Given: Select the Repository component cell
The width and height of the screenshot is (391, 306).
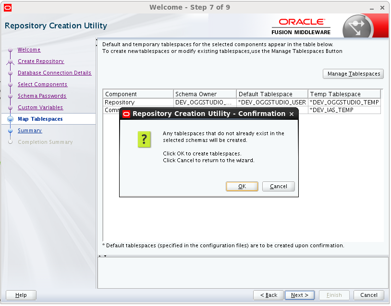Looking at the screenshot, I should click(x=138, y=102).
